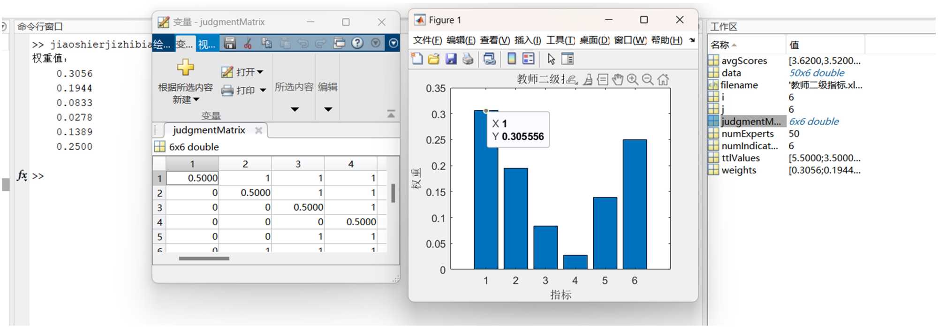
Task: Click the Zoom In icon above the chart
Action: pos(633,79)
